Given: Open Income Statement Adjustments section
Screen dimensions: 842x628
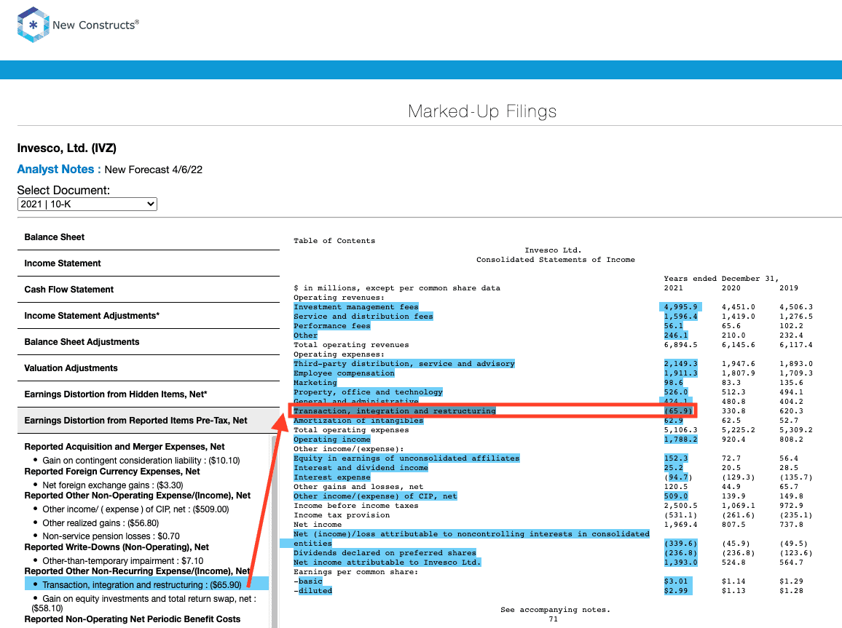Looking at the screenshot, I should (148, 316).
